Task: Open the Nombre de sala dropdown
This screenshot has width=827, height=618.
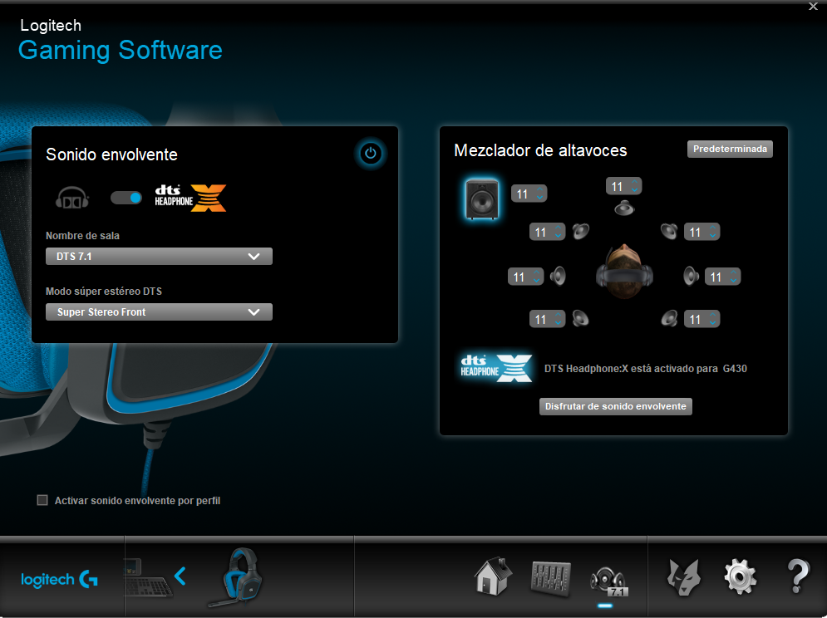Action: coord(159,257)
